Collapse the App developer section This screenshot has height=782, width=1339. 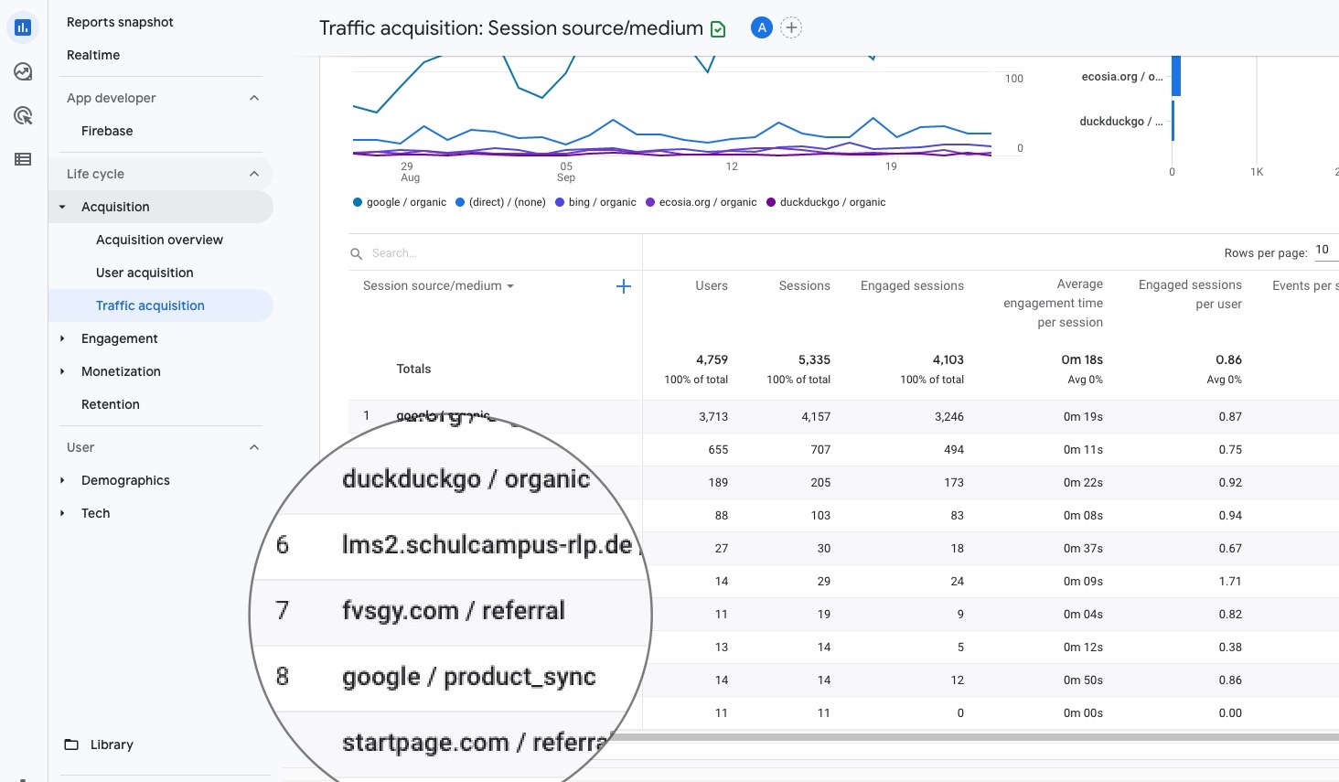point(254,98)
